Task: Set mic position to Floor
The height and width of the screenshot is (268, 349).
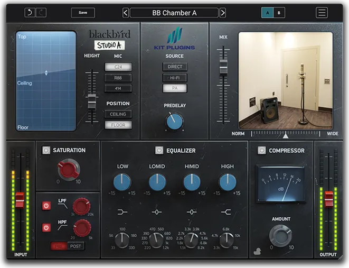Action: [118, 125]
